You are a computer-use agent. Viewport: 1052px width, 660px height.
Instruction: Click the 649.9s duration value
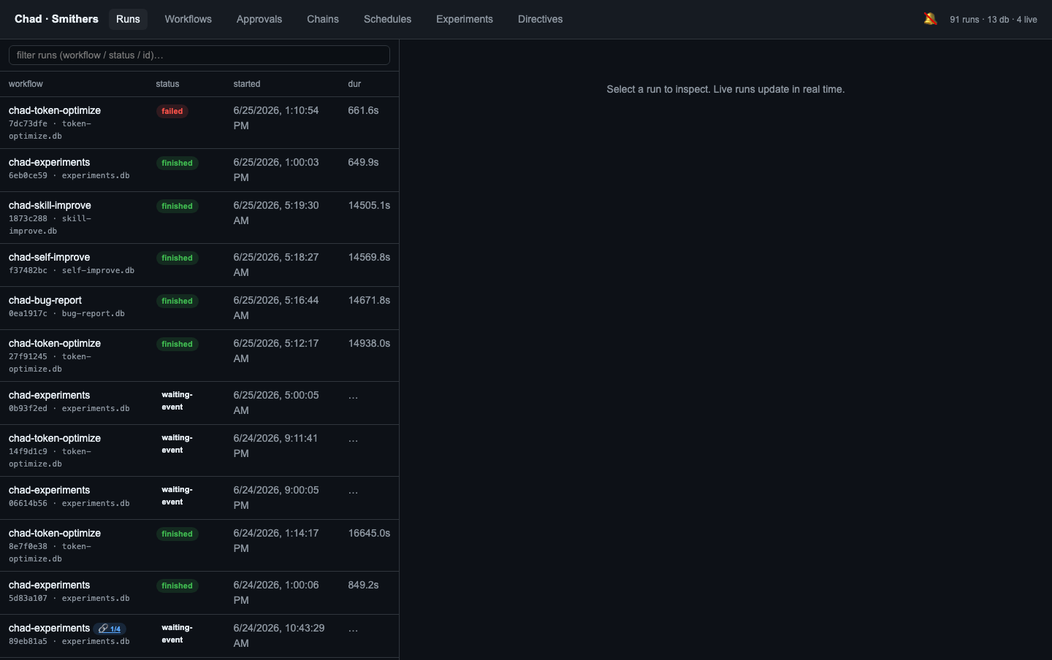[x=363, y=162]
